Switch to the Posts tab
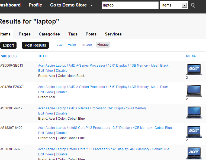206x160 pixels. [91, 34]
